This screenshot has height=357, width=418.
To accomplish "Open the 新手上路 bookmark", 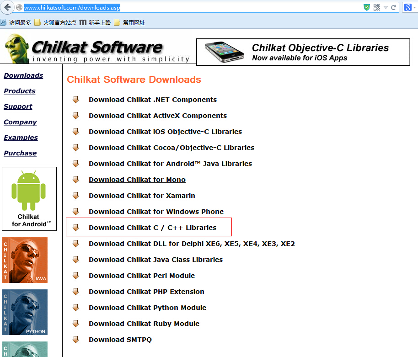I will (x=95, y=23).
